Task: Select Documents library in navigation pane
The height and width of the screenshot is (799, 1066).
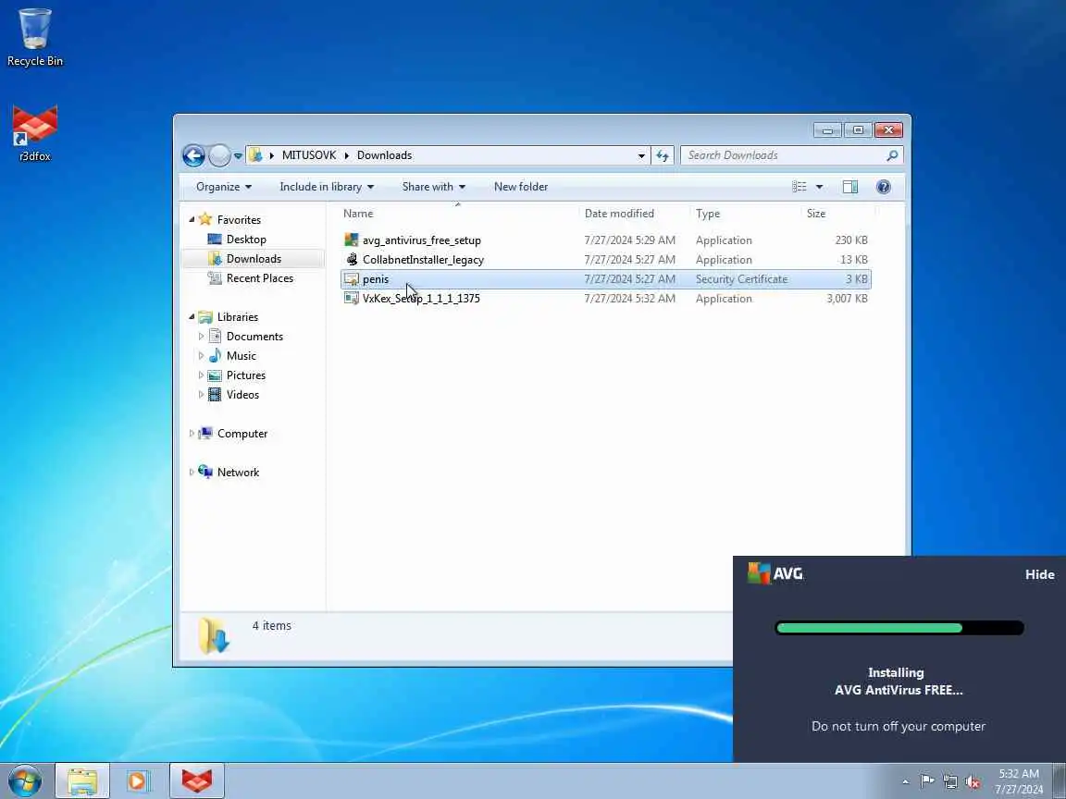Action: pyautogui.click(x=254, y=337)
